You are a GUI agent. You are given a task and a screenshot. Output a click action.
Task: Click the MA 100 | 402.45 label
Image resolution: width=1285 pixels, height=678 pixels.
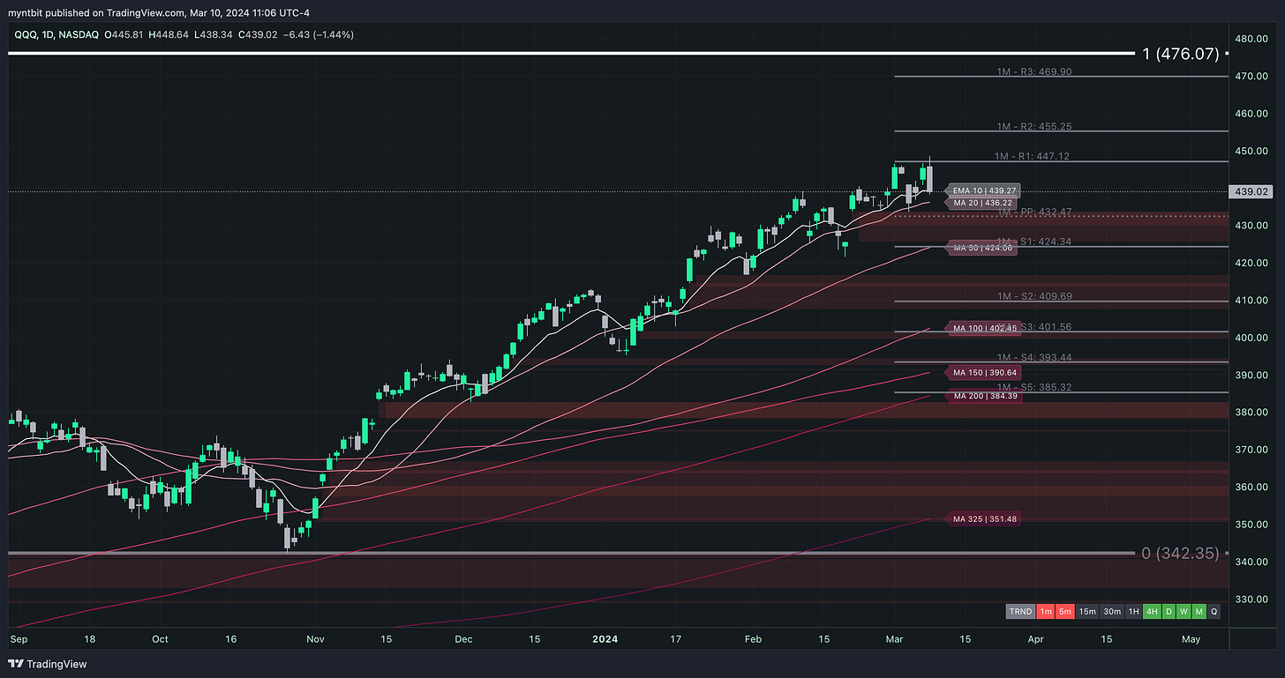tap(984, 329)
